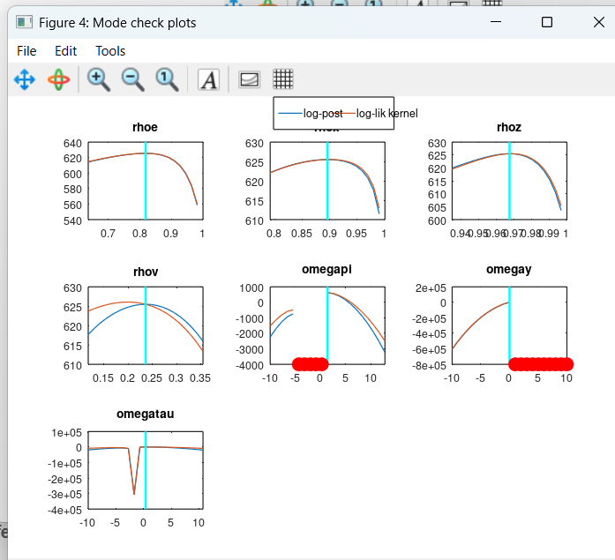The image size is (615, 560).
Task: Activate the Pan tool in toolbar
Action: pos(24,79)
